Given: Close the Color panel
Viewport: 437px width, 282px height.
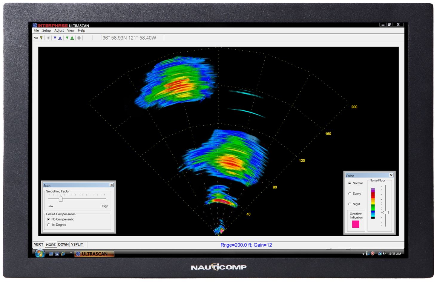Looking at the screenshot, I should [391, 175].
